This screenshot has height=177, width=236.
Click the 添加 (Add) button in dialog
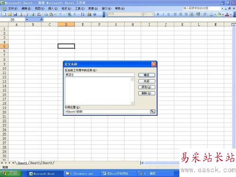point(147,87)
